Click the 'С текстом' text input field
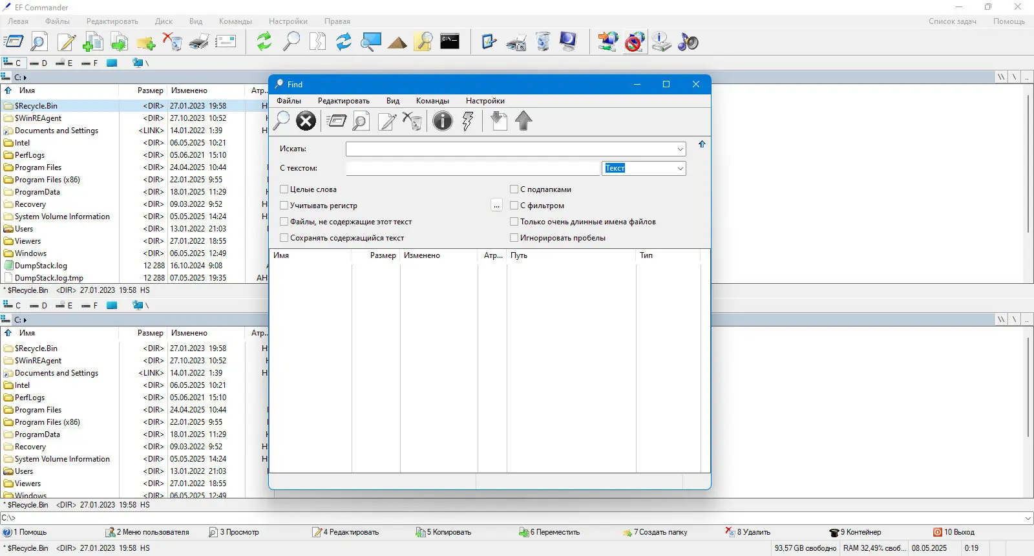The image size is (1034, 556). [472, 168]
